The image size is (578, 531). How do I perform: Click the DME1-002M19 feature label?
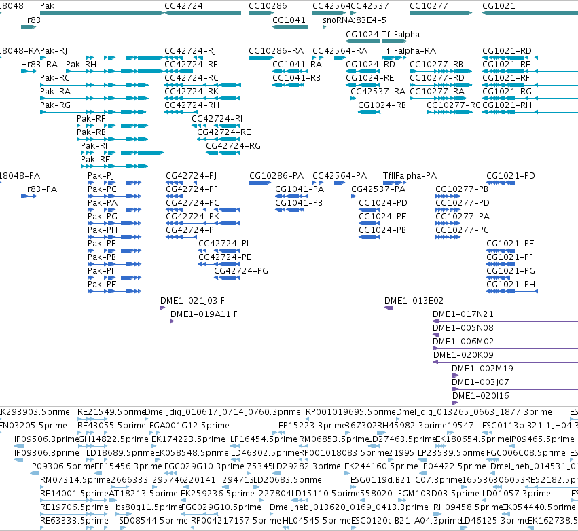click(x=482, y=369)
